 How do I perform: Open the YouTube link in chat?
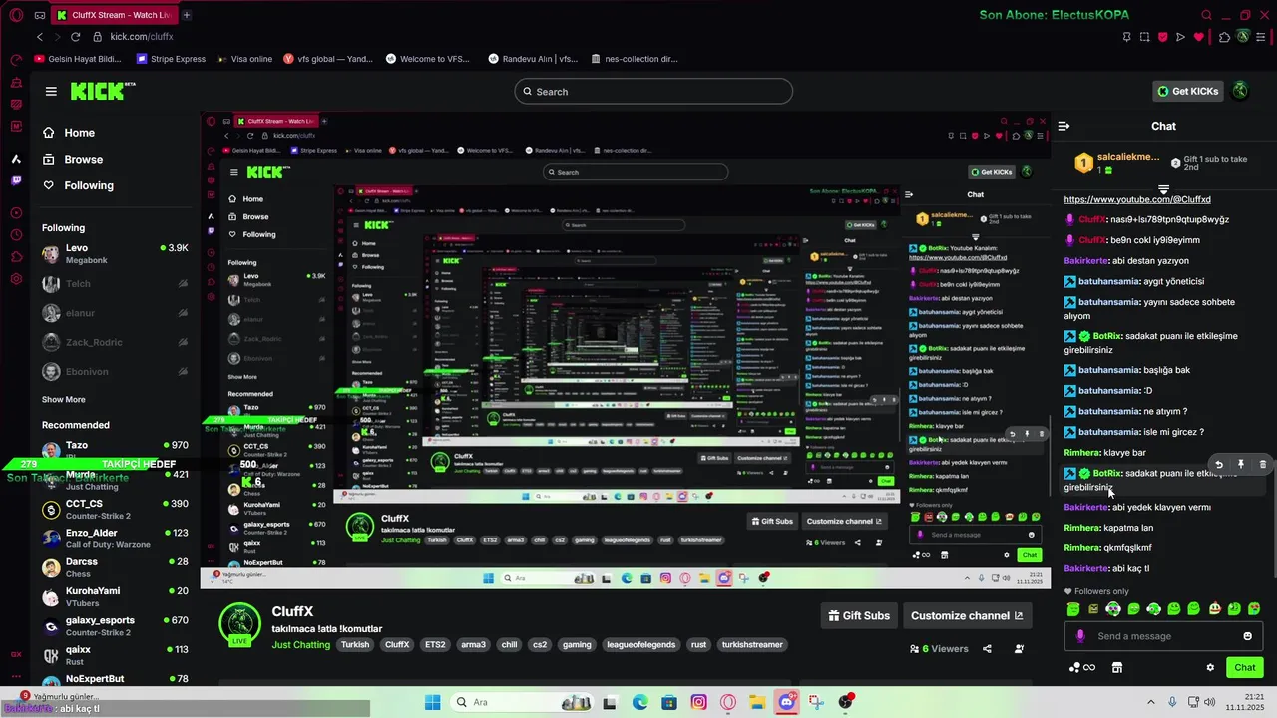(1137, 200)
